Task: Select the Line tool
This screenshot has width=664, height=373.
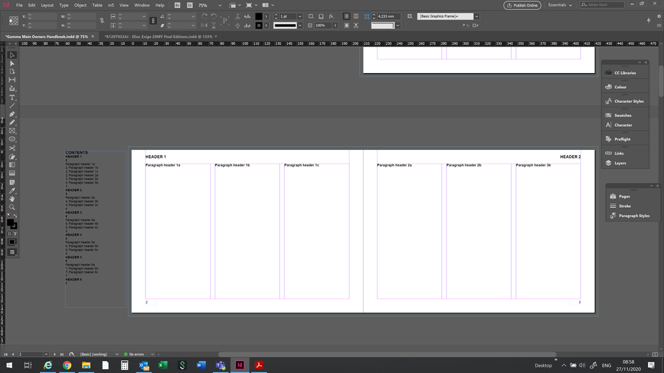Action: [12, 106]
